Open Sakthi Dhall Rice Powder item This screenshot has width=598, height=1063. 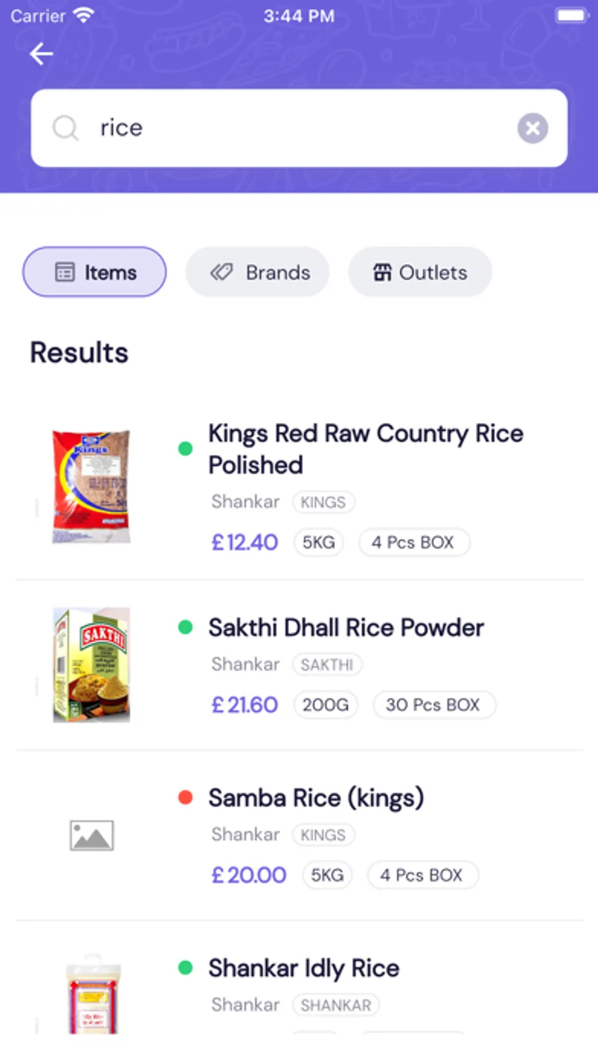point(346,628)
